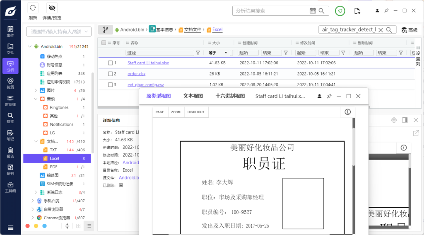Check the box for Staff card LI taihui.xlsx
Viewport: 424px width, 235px height.
click(110, 63)
